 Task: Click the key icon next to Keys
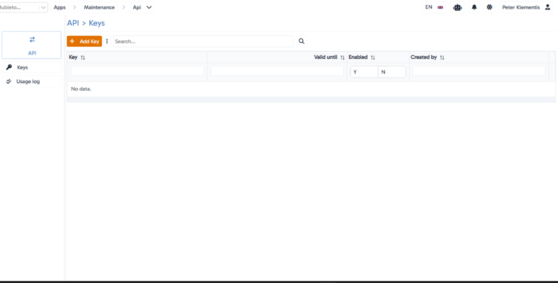9,67
